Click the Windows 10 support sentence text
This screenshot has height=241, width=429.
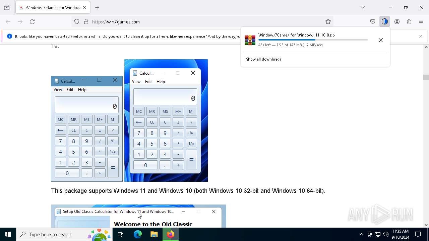point(188,191)
